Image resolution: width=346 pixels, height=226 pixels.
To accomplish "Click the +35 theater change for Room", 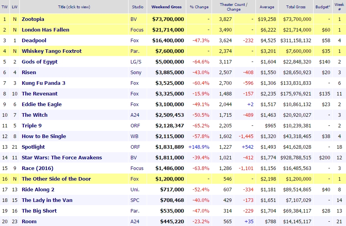I will pos(249,221).
